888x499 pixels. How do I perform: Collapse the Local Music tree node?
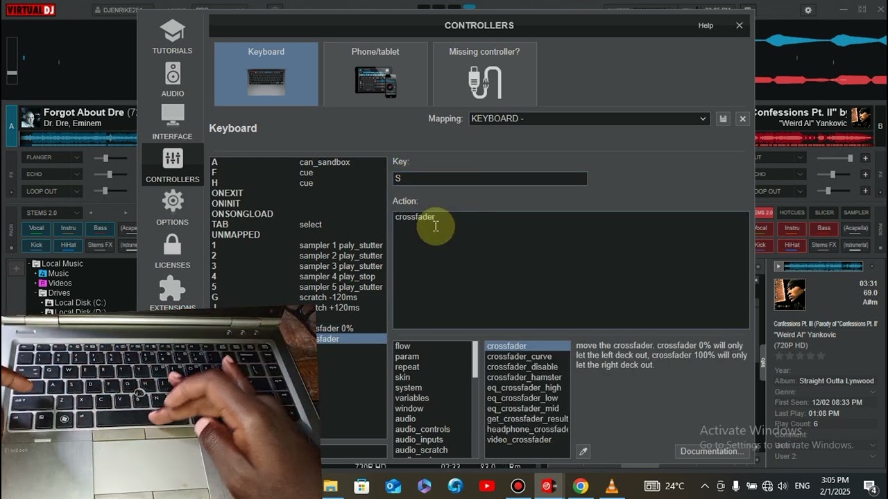click(x=31, y=263)
